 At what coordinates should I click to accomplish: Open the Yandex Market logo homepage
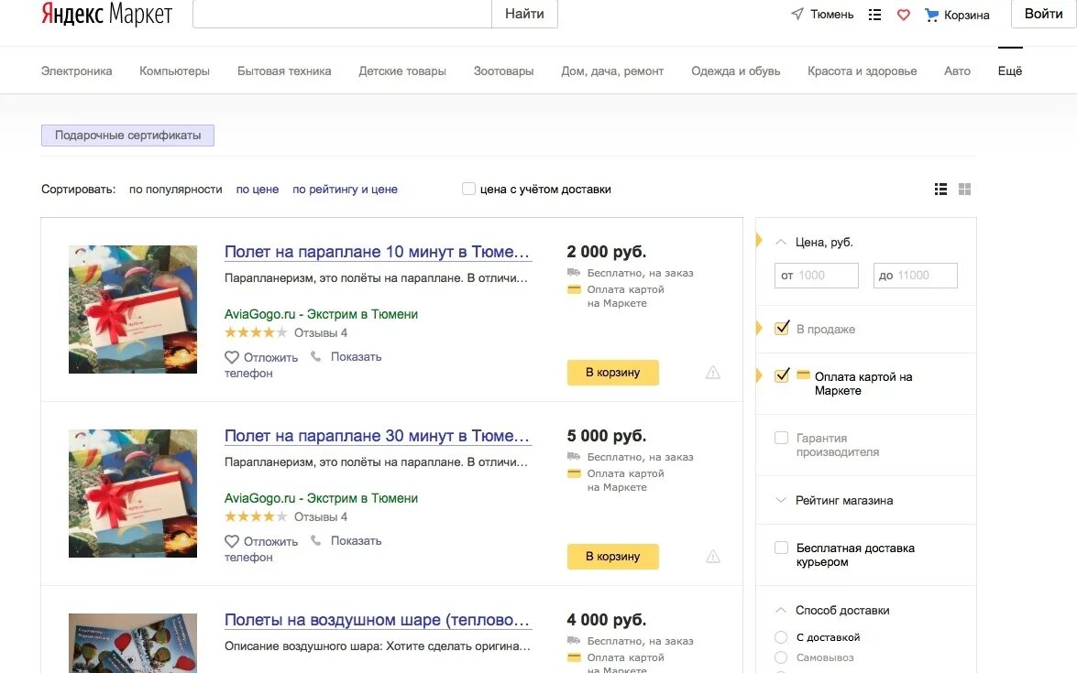106,14
